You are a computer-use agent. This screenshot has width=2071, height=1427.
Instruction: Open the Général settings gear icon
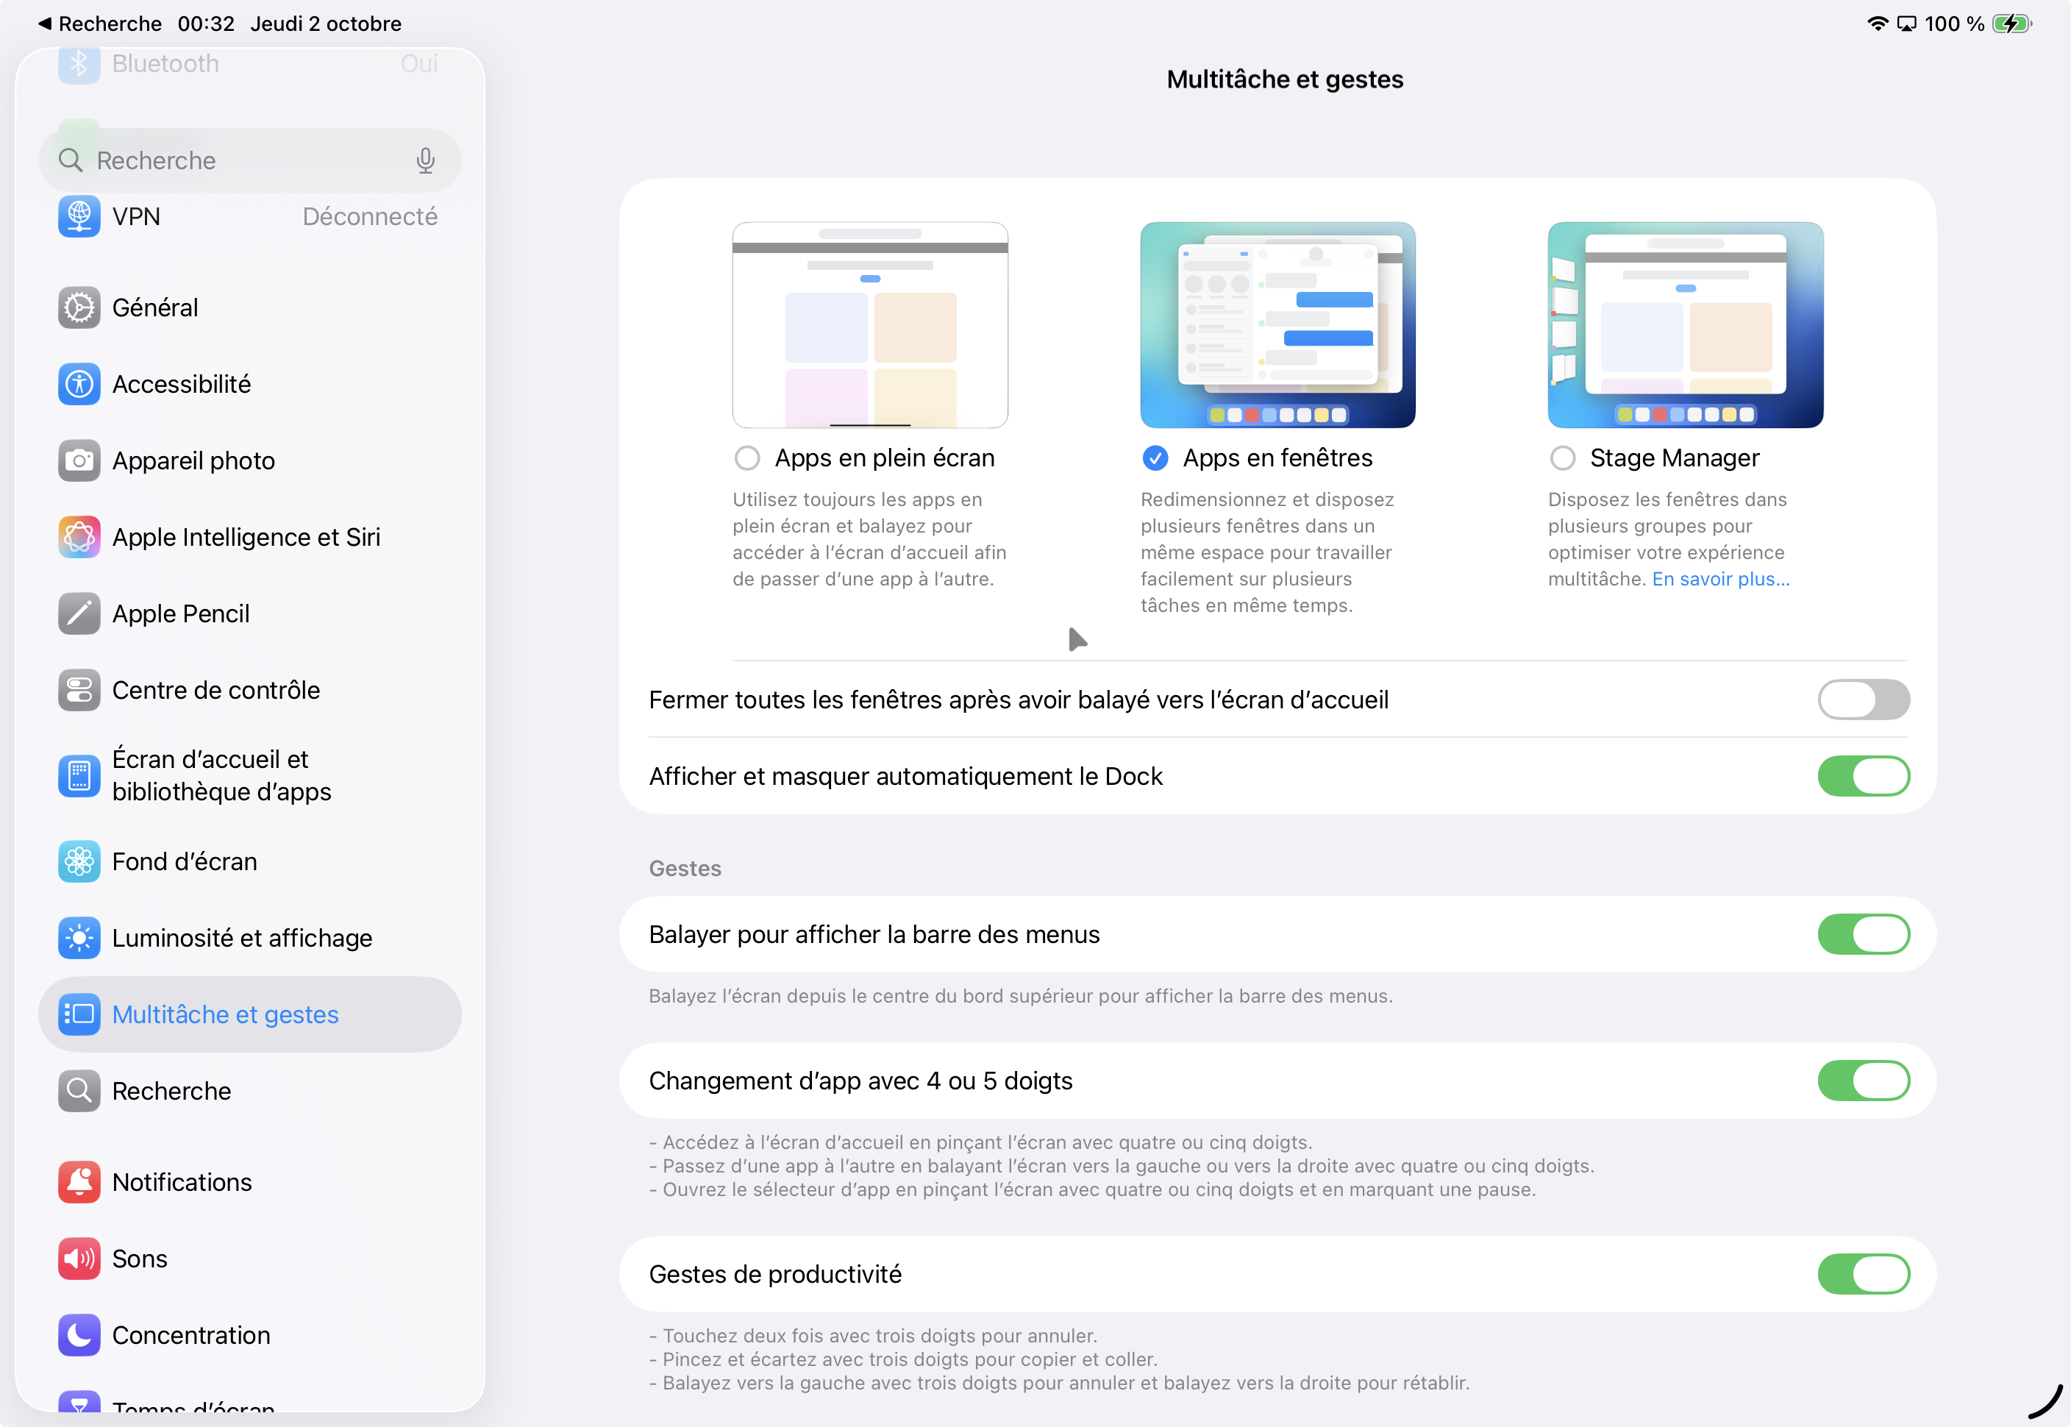click(x=79, y=307)
